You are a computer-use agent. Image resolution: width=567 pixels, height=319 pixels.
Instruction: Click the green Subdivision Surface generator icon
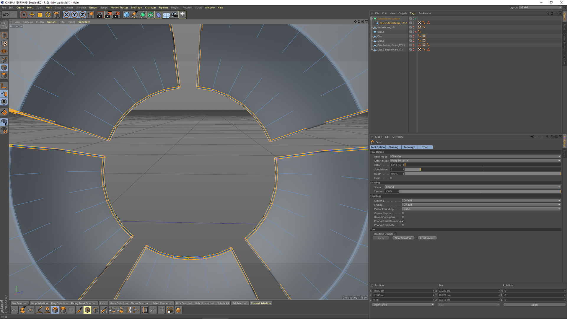pos(143,14)
